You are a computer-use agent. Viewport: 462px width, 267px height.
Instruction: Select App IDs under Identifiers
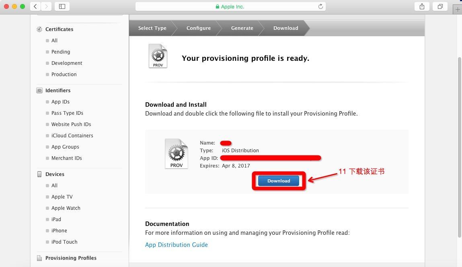click(60, 101)
